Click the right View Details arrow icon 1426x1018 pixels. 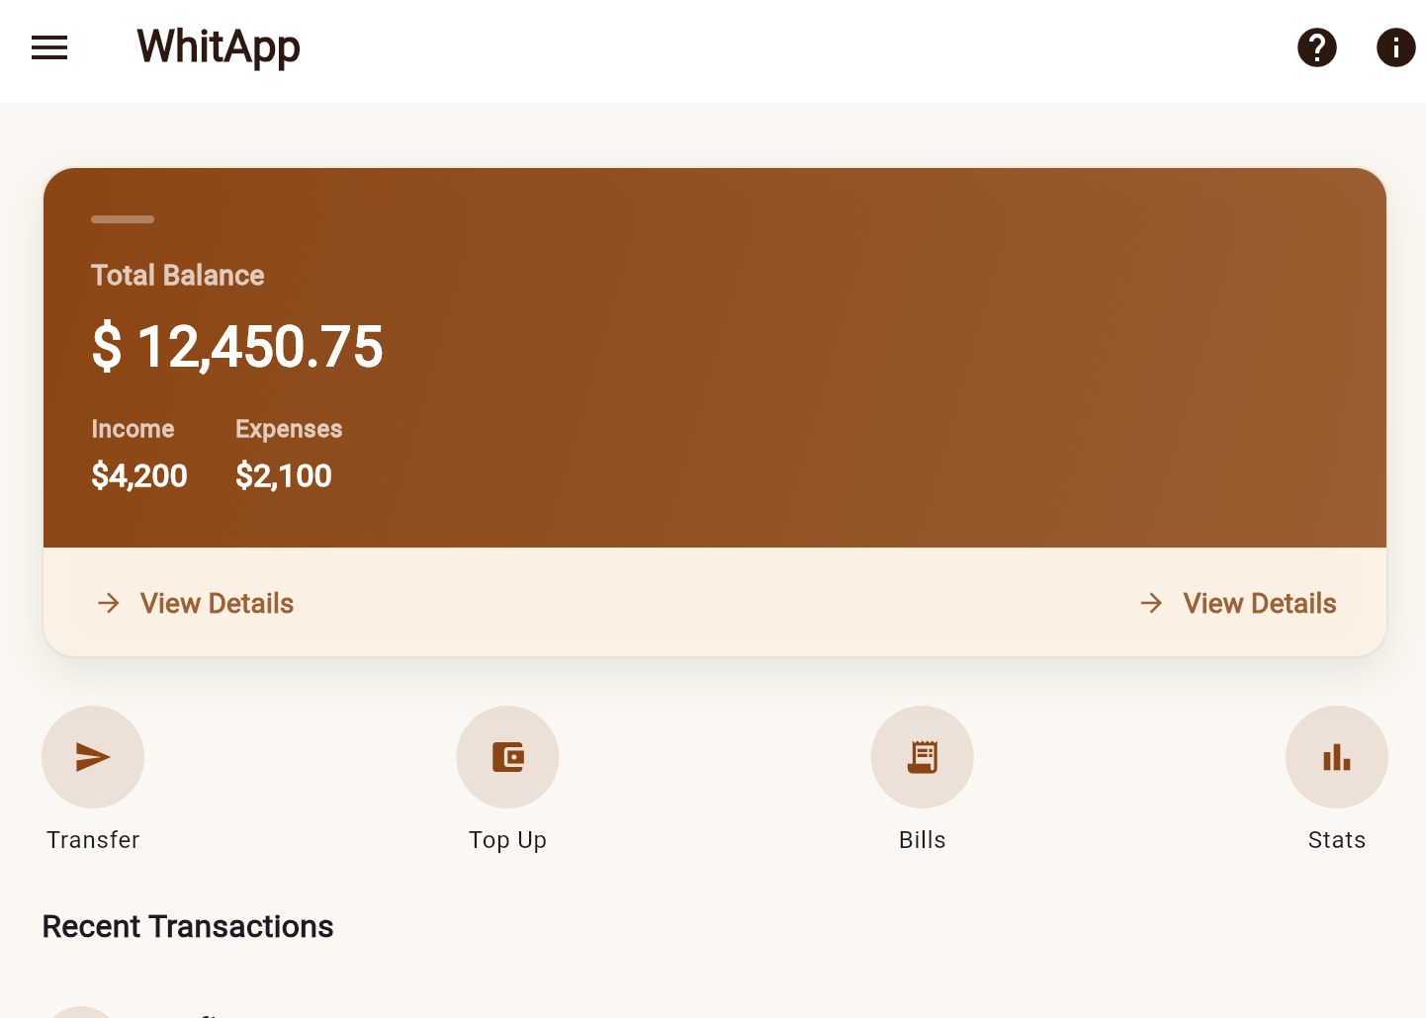coord(1151,603)
